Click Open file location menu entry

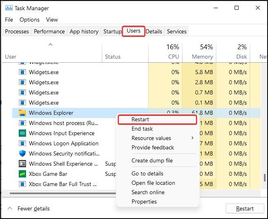click(x=153, y=183)
